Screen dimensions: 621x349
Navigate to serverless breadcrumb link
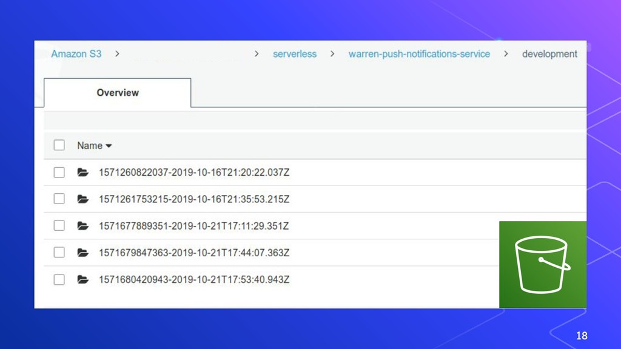pyautogui.click(x=295, y=54)
